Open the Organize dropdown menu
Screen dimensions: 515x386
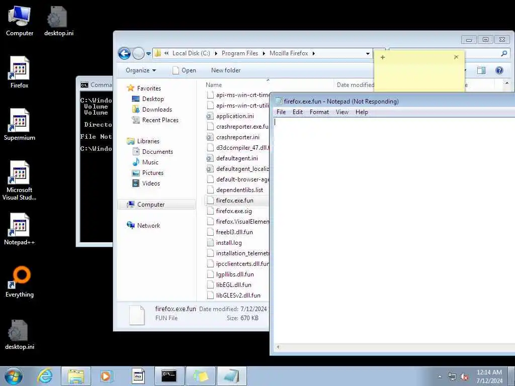tap(141, 70)
